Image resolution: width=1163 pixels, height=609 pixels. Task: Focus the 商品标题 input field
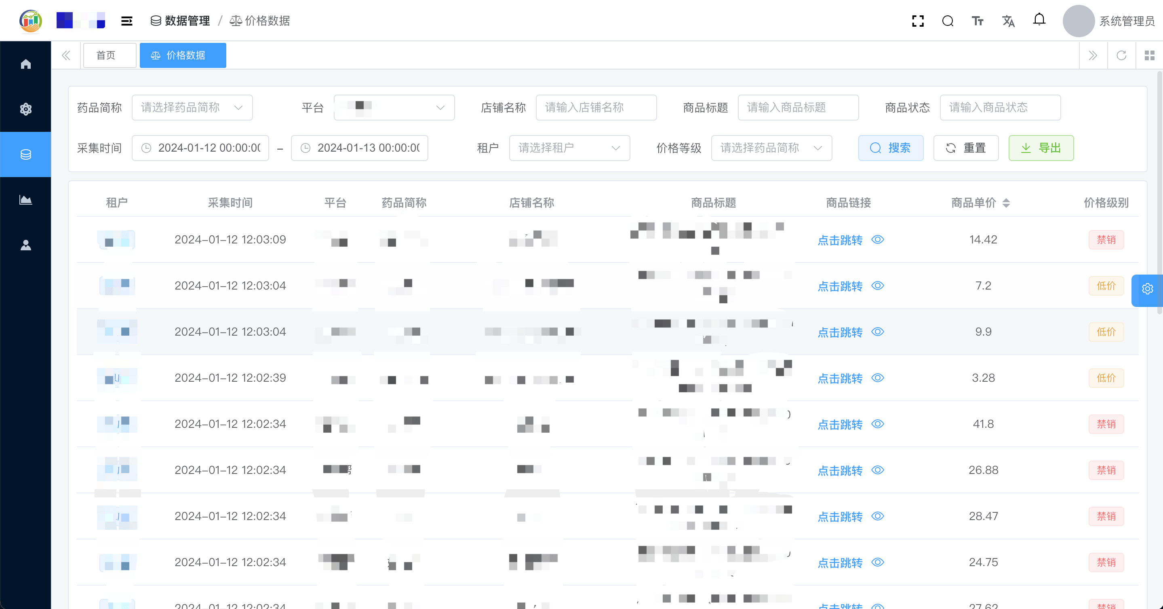tap(798, 108)
